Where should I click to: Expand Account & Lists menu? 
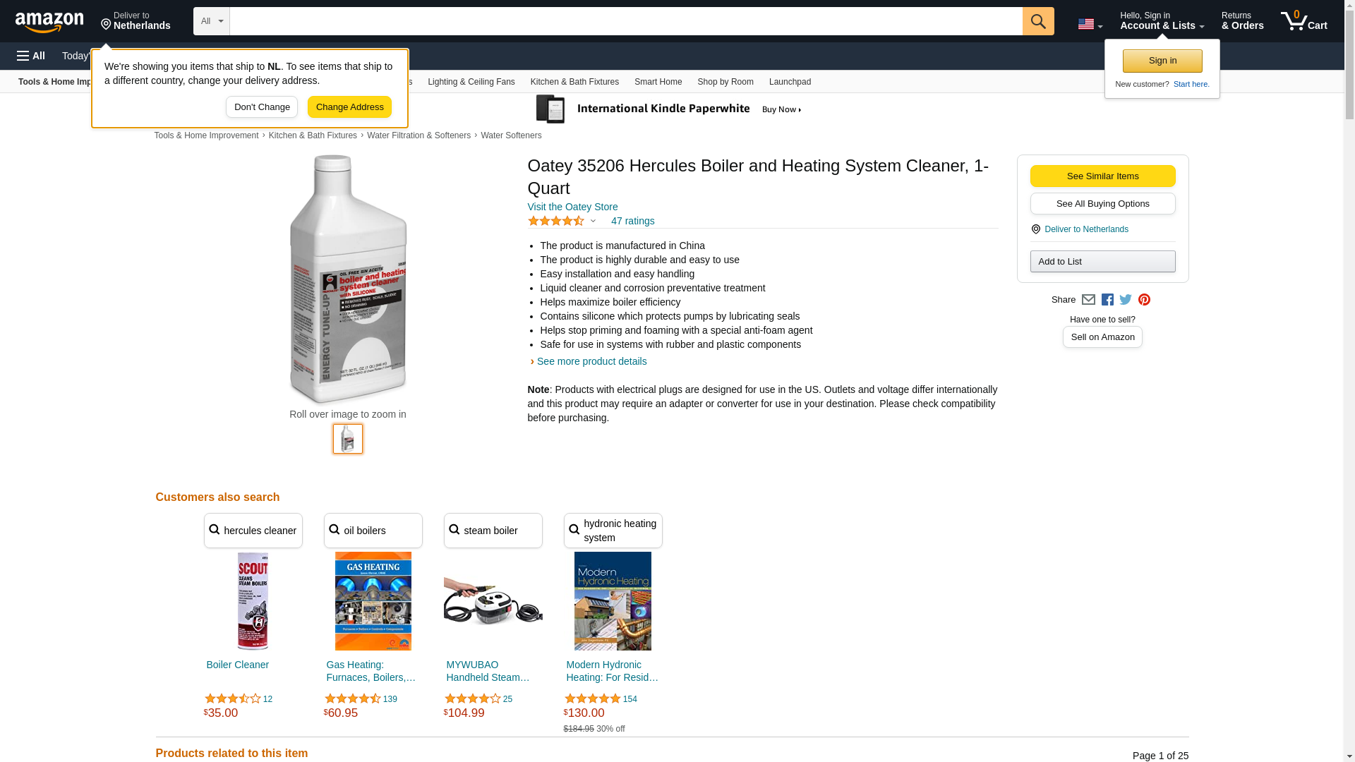(x=1162, y=21)
